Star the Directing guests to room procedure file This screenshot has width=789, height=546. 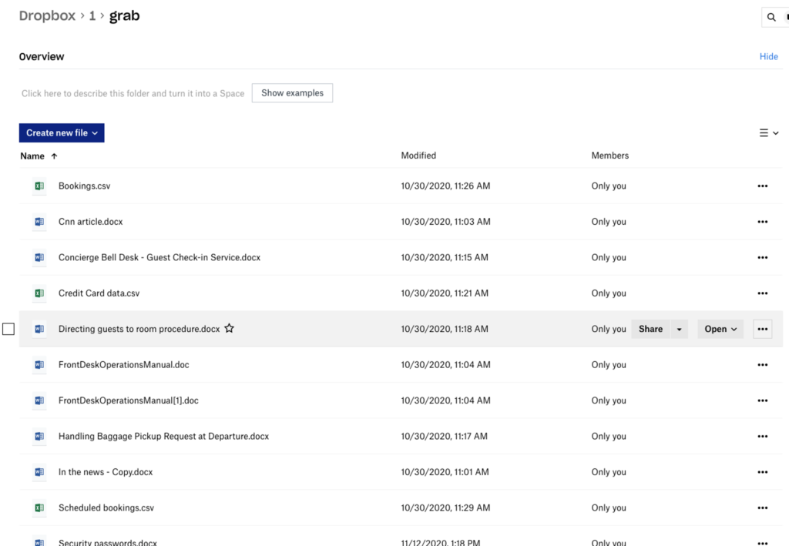click(229, 329)
